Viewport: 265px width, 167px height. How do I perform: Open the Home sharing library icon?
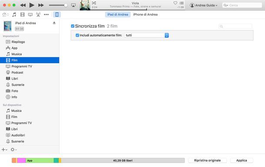(x=5, y=15)
